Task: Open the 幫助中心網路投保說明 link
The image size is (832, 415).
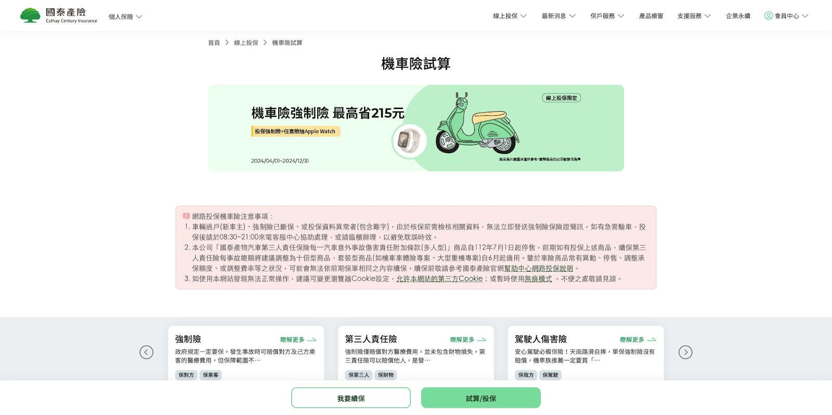Action: coord(539,269)
